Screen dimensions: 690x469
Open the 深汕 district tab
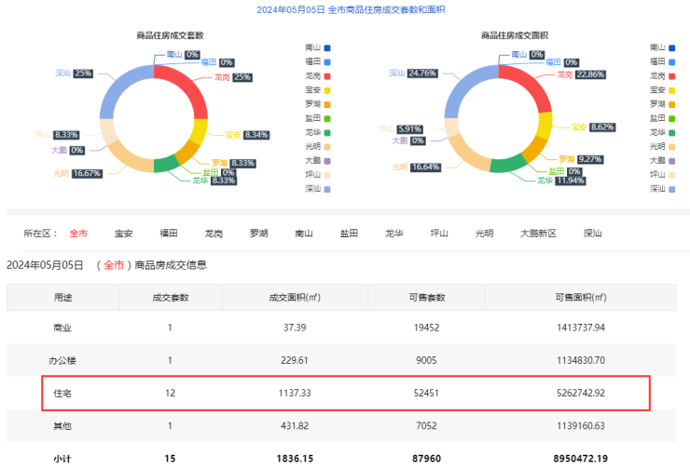pyautogui.click(x=593, y=233)
